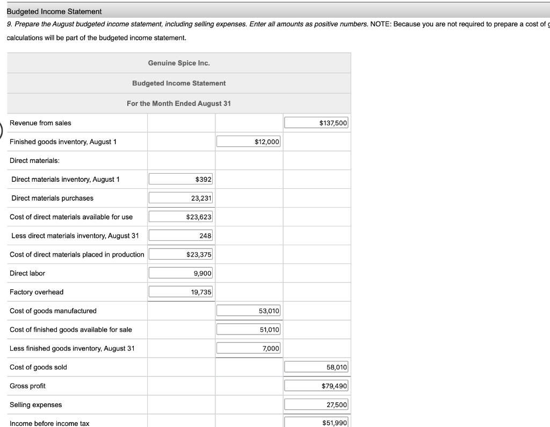Click the Income before income tax field

point(316,422)
